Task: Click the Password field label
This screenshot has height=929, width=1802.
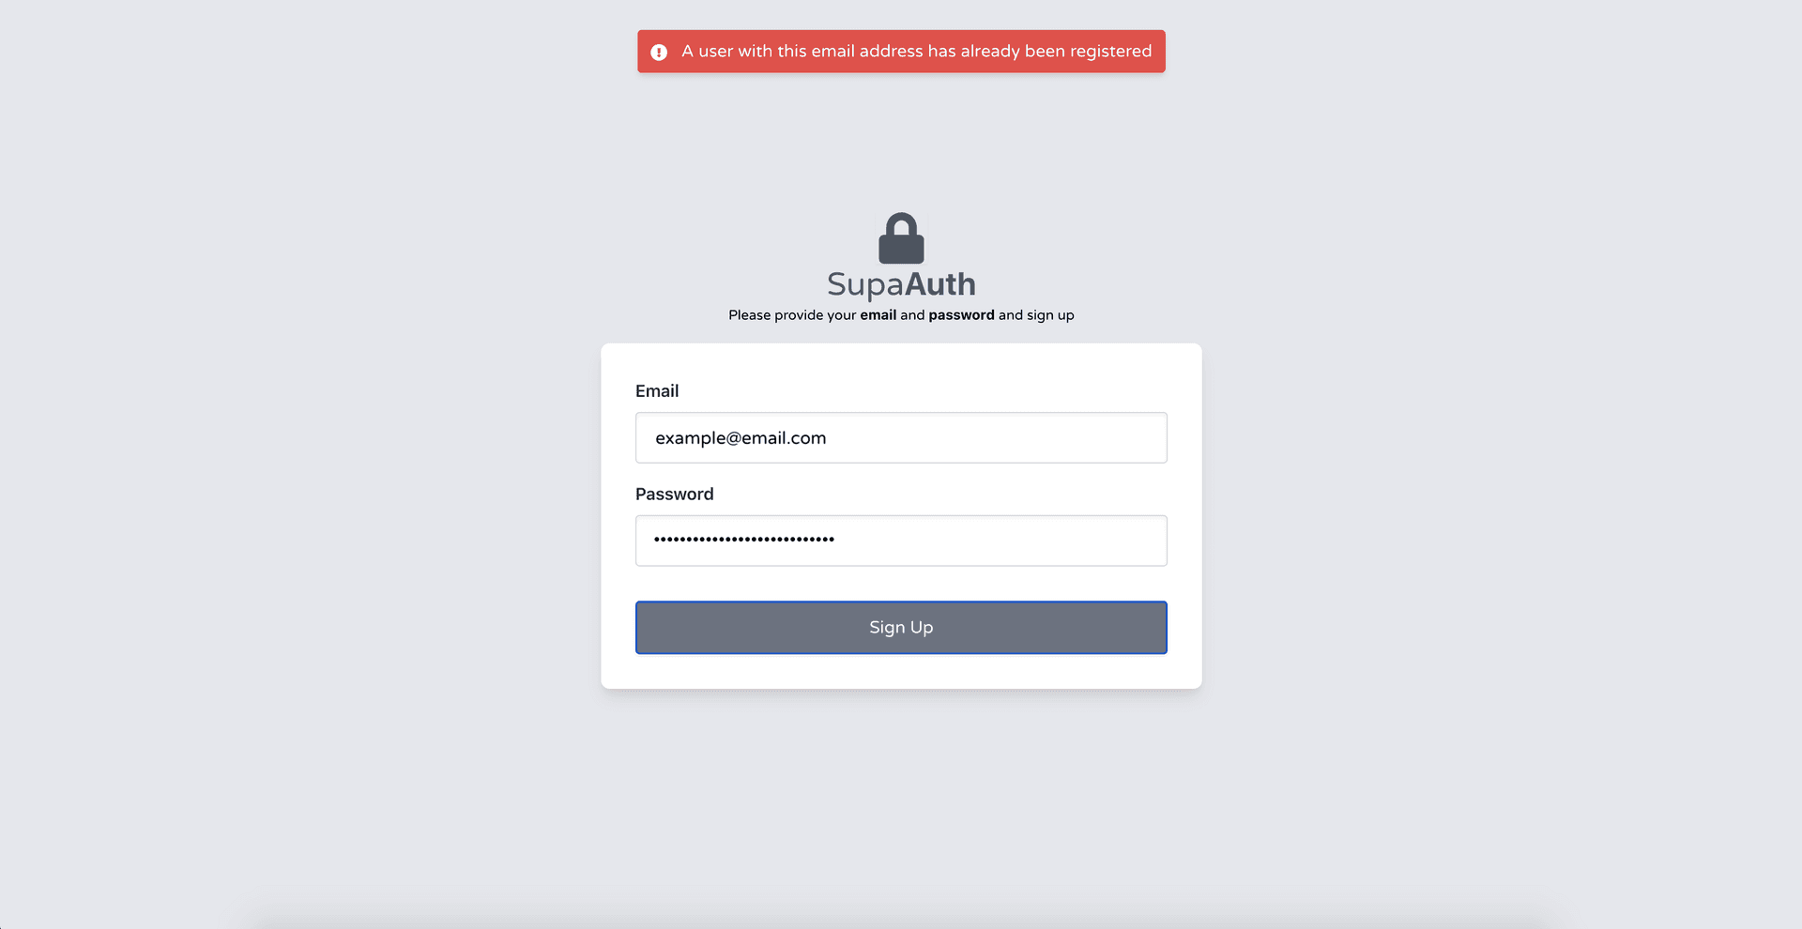Action: tap(675, 495)
